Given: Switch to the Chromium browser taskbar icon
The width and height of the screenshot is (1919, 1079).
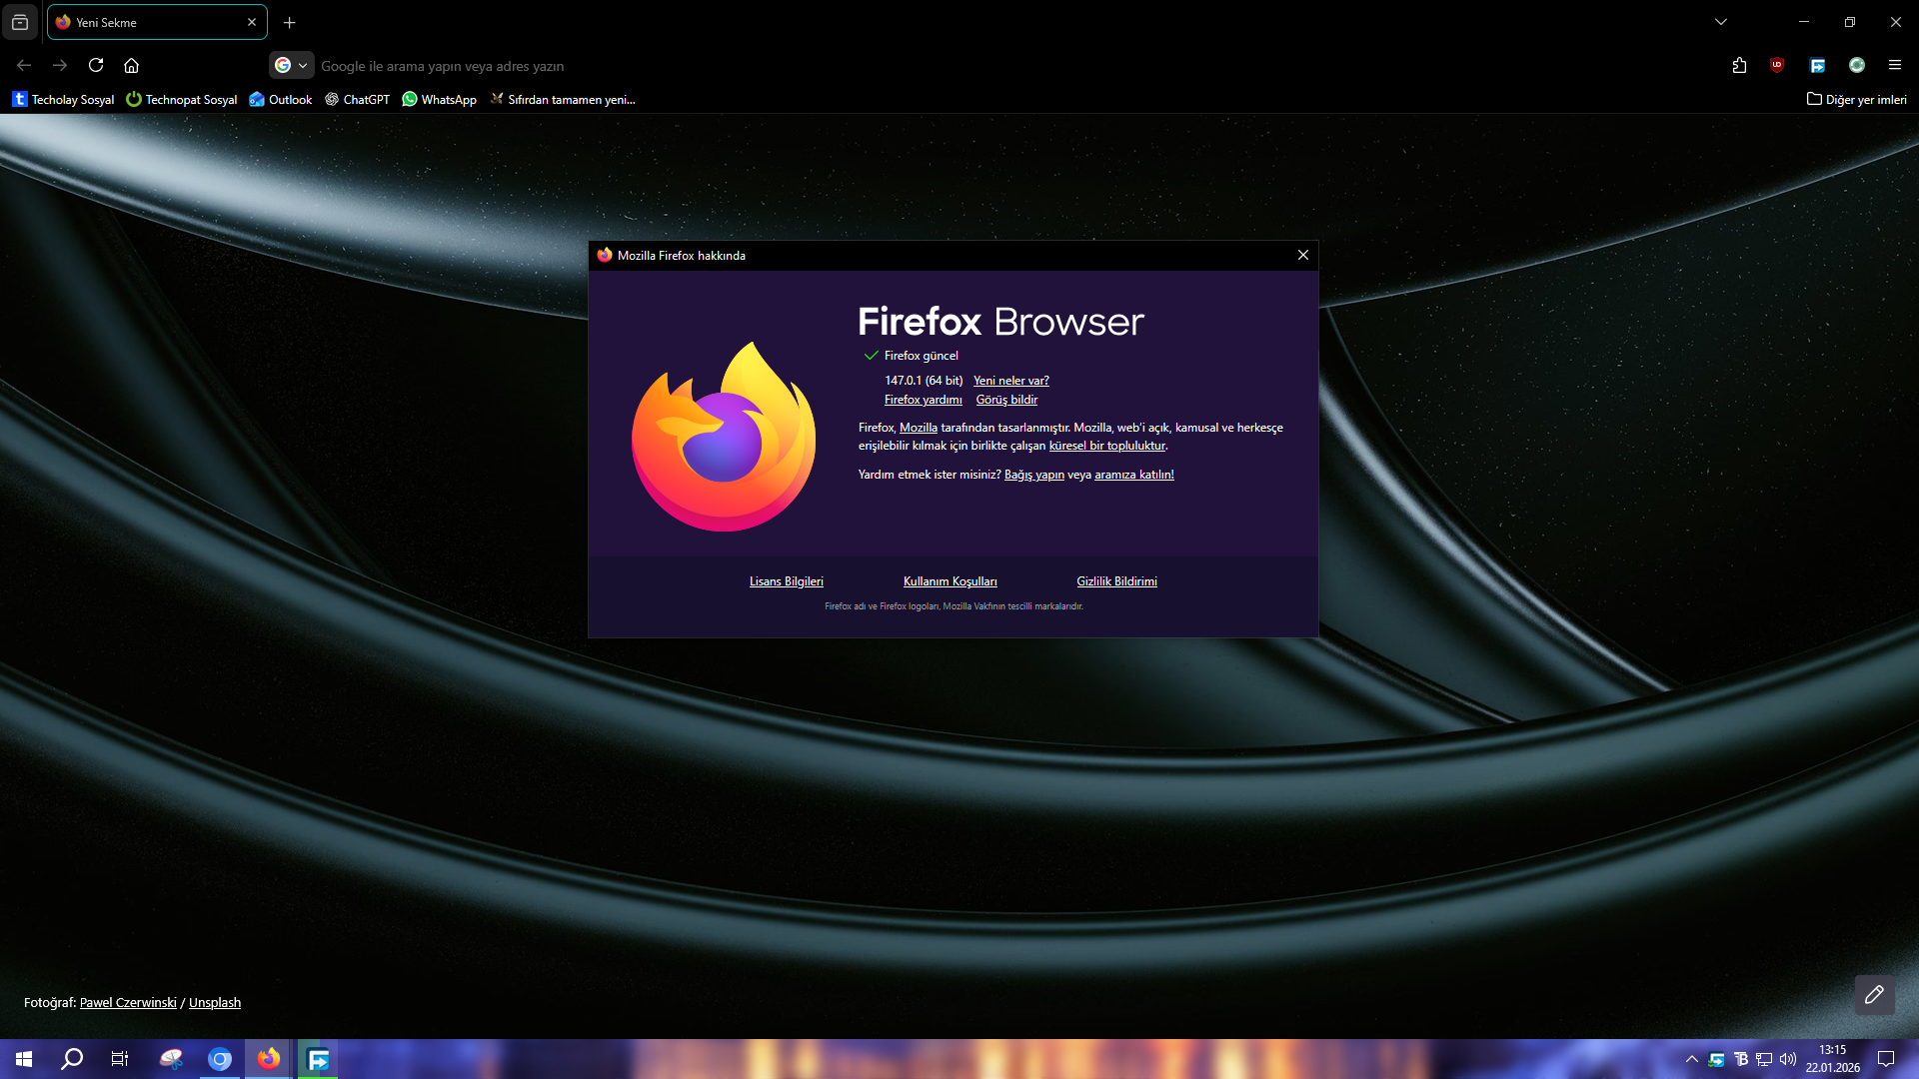Looking at the screenshot, I should tap(220, 1059).
